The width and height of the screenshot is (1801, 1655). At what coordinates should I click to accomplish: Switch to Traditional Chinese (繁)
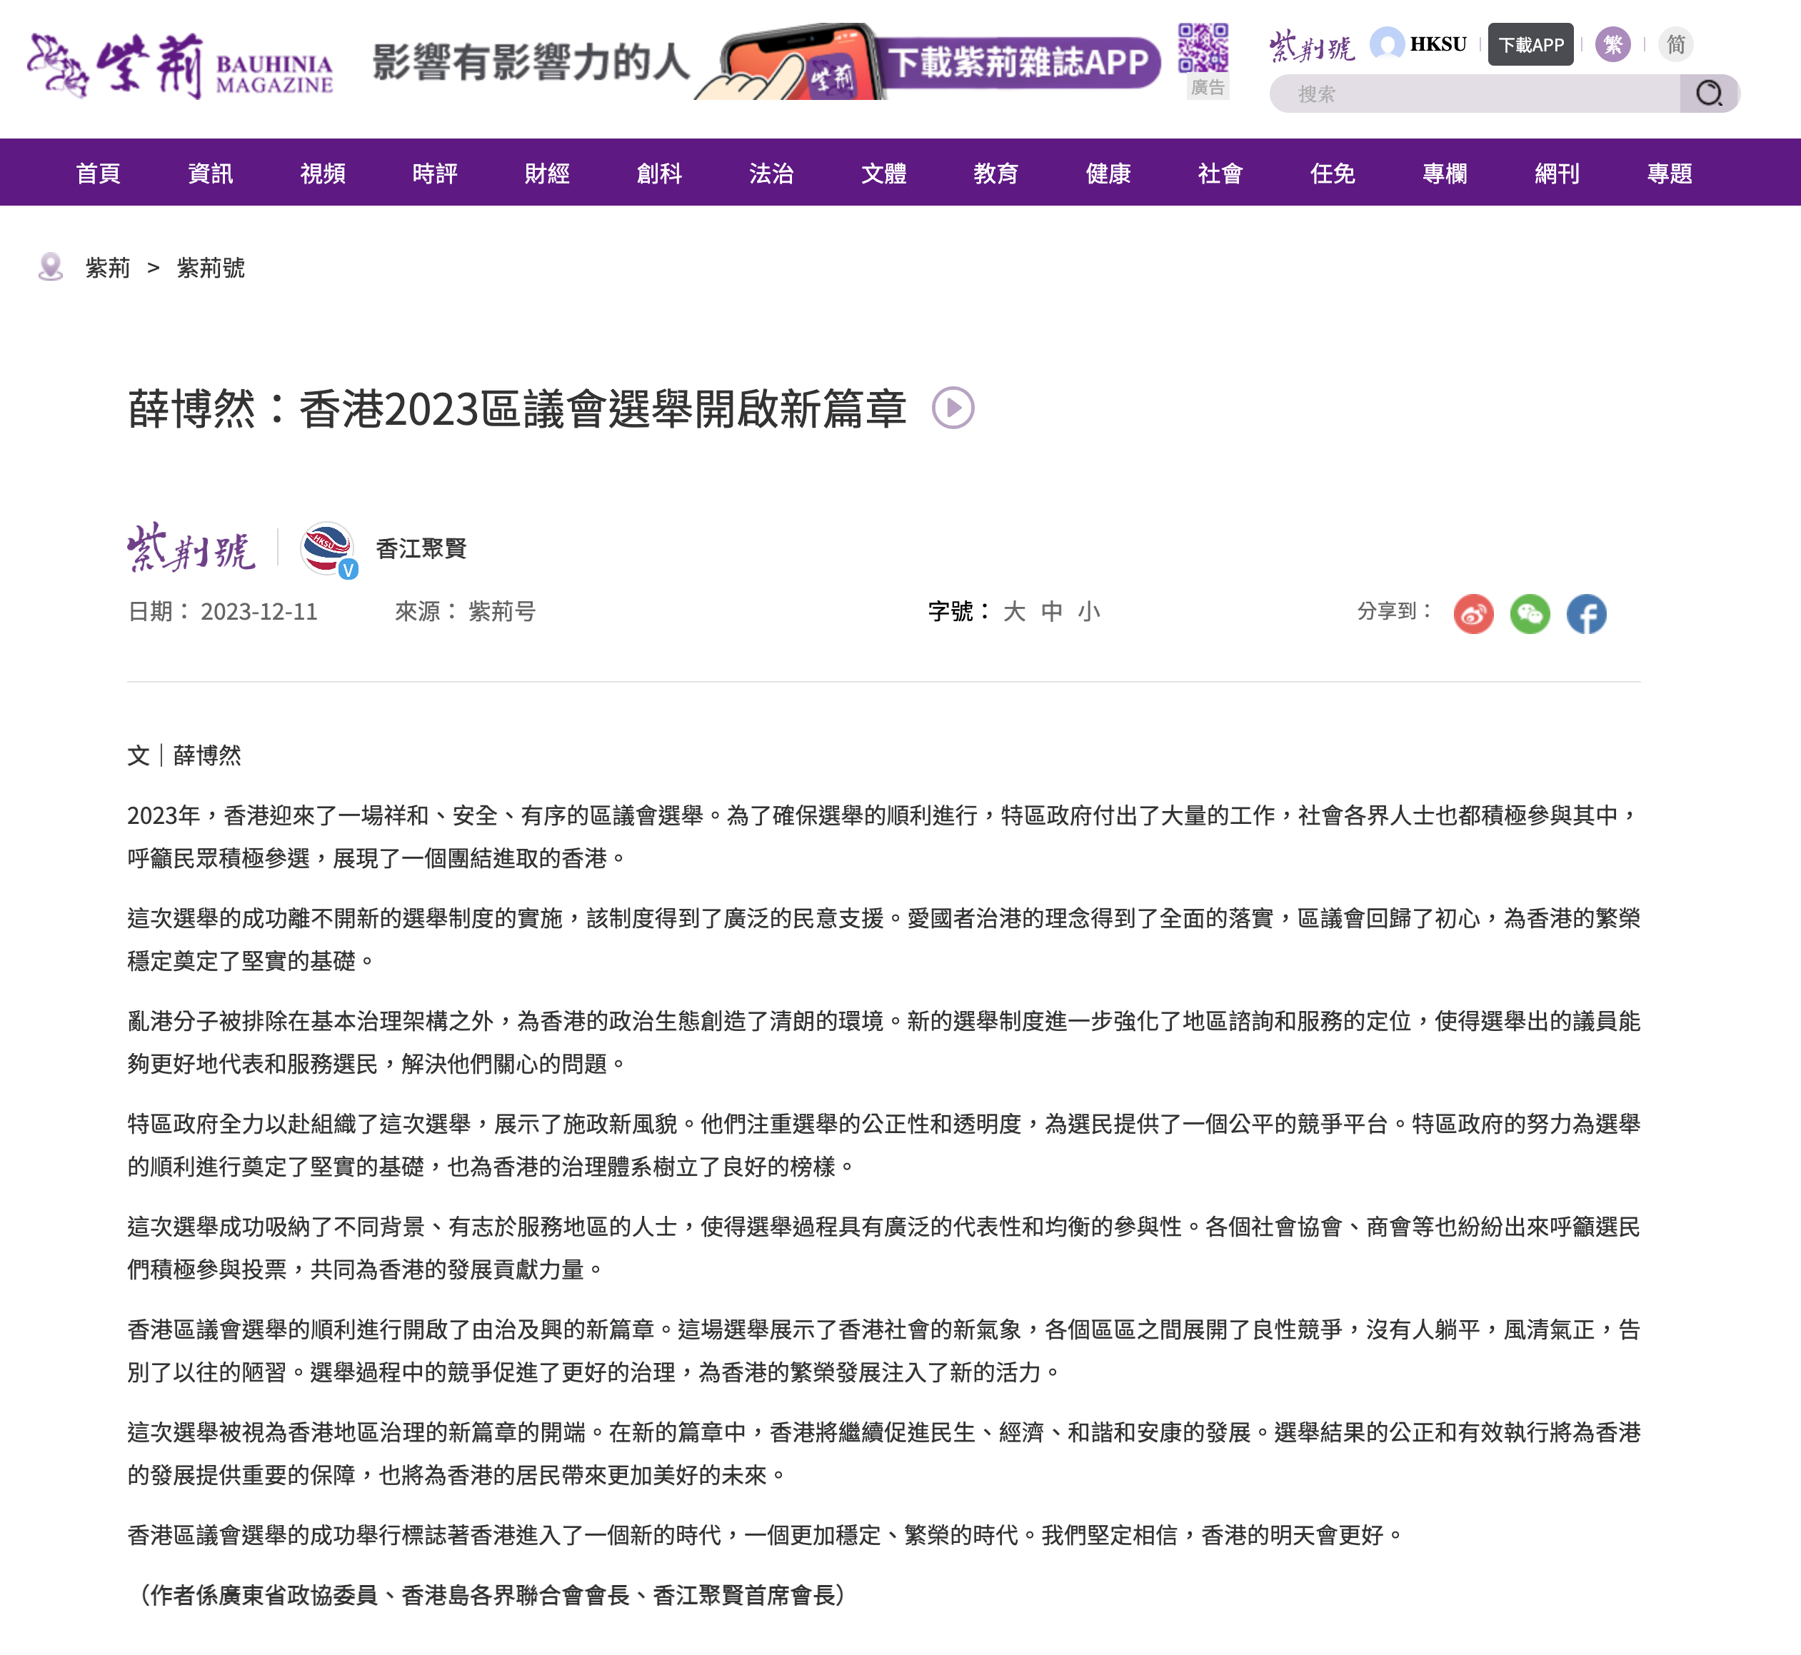click(x=1612, y=44)
